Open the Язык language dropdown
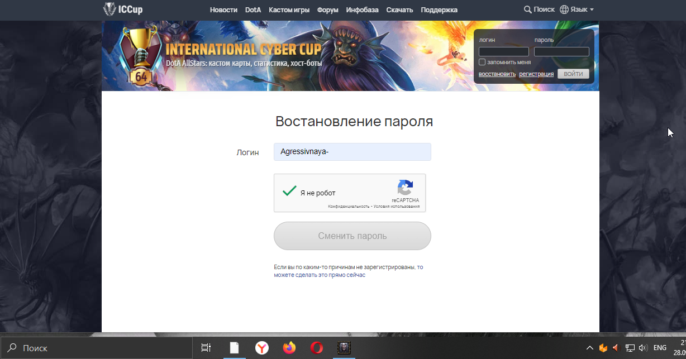Image resolution: width=686 pixels, height=359 pixels. point(577,9)
